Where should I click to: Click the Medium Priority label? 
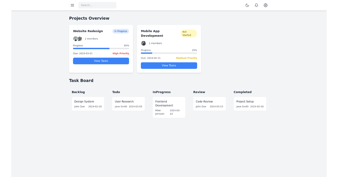[186, 58]
